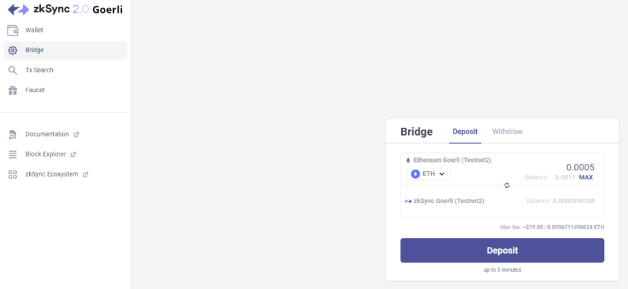Click the external link icon beside Block Explorer
The width and height of the screenshot is (628, 289).
pyautogui.click(x=73, y=155)
